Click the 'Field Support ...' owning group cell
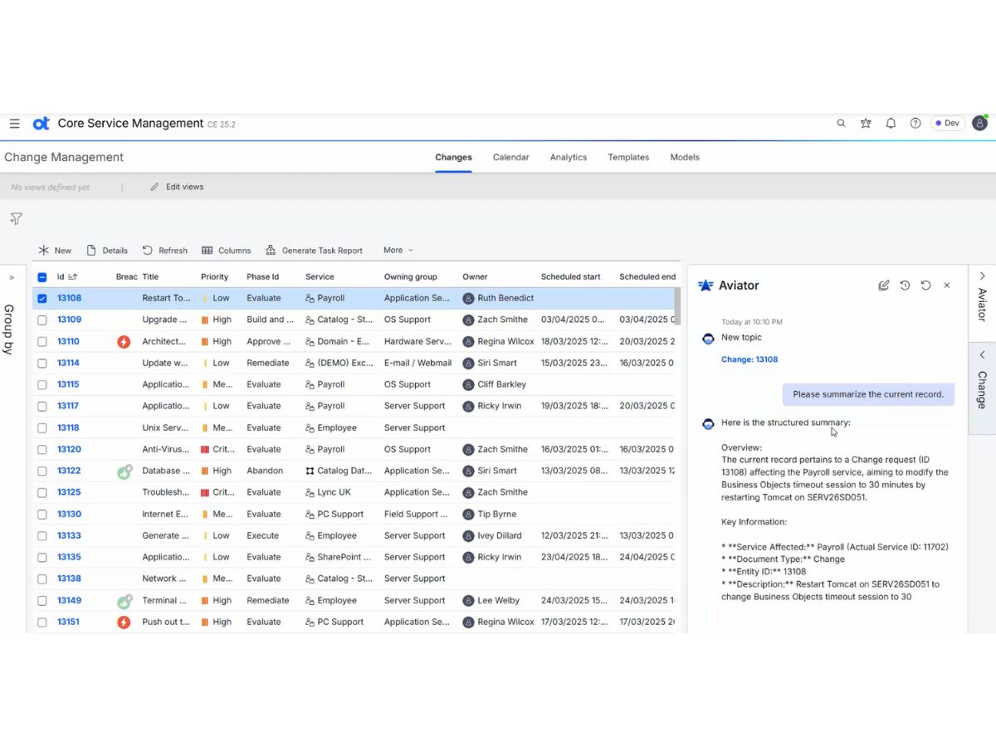 (417, 514)
